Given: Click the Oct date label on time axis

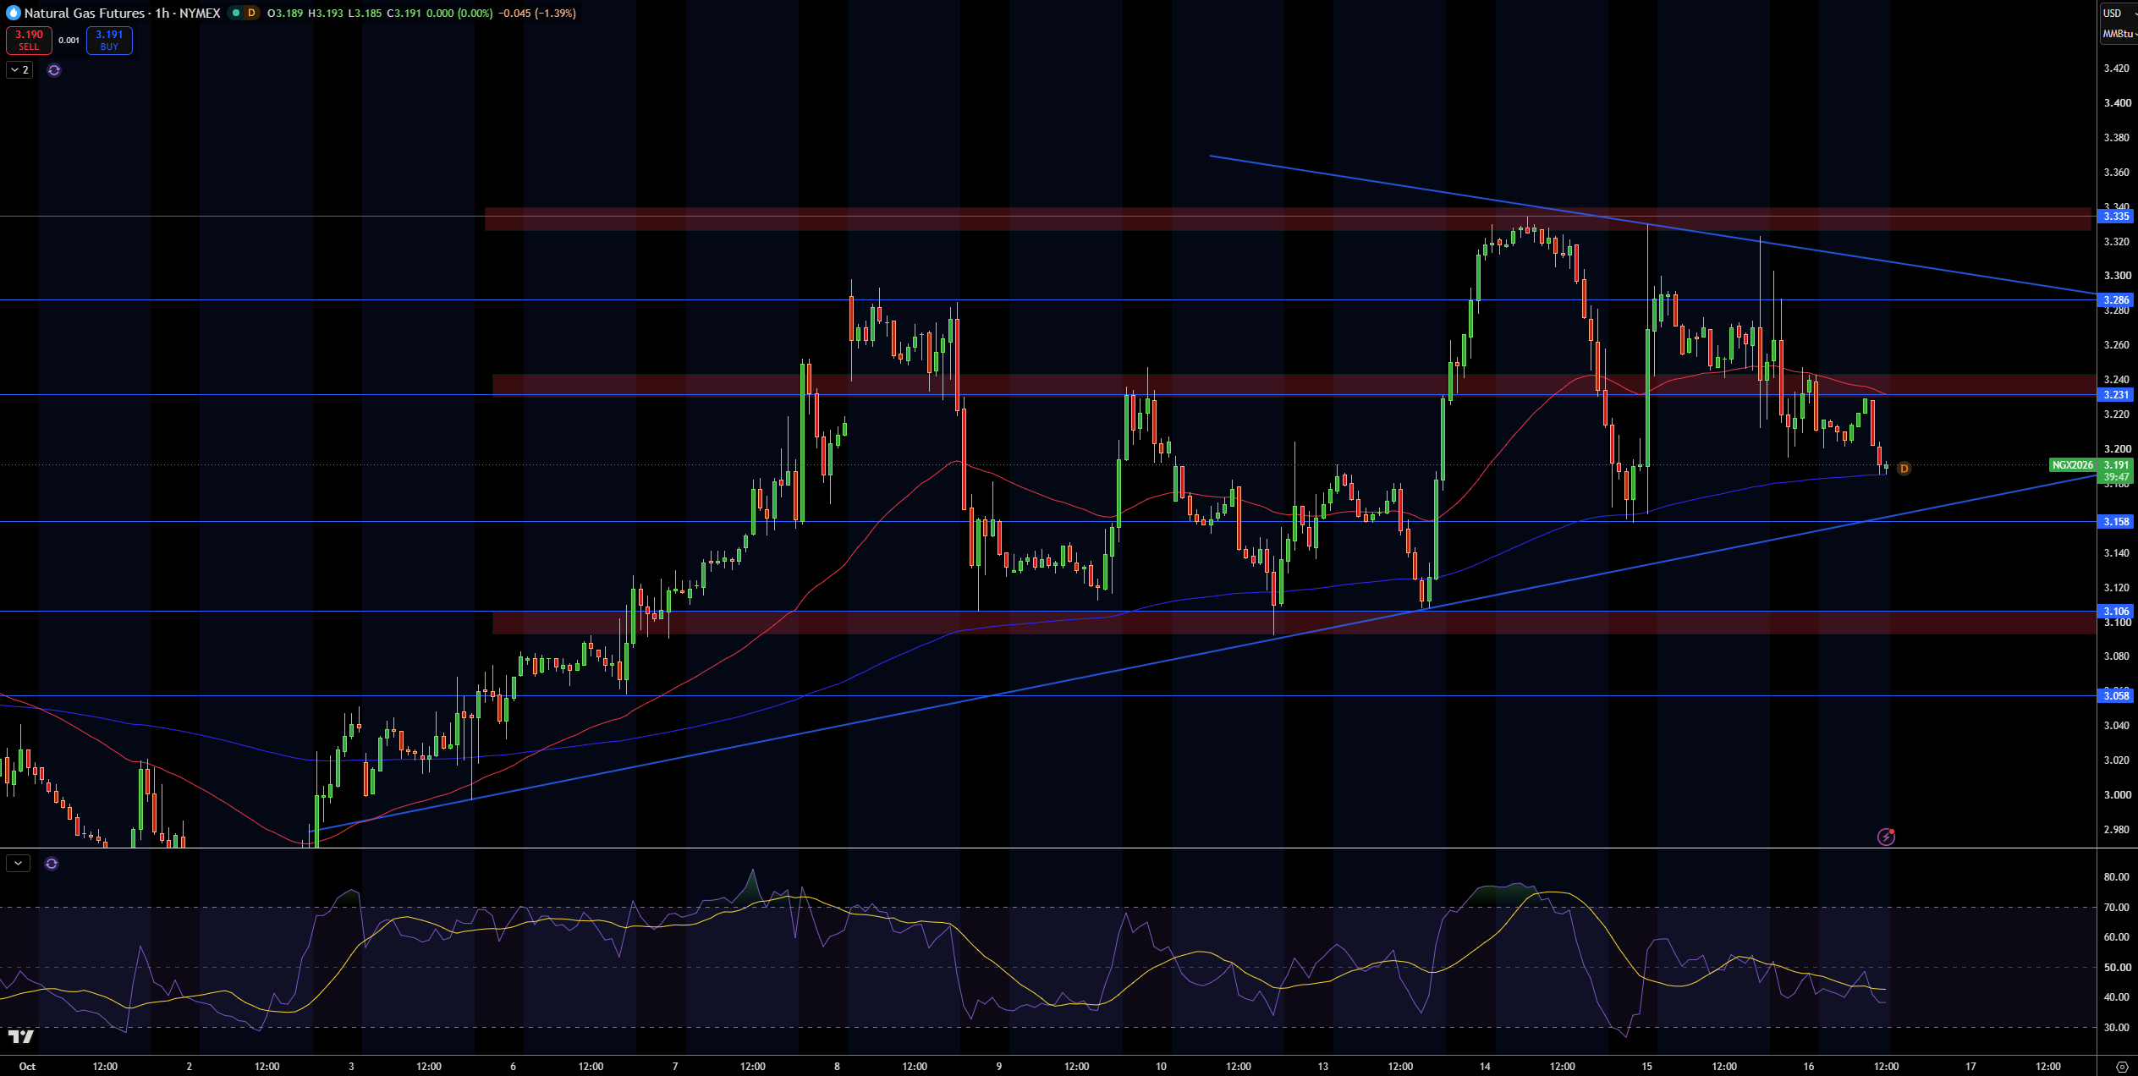Looking at the screenshot, I should coord(27,1066).
